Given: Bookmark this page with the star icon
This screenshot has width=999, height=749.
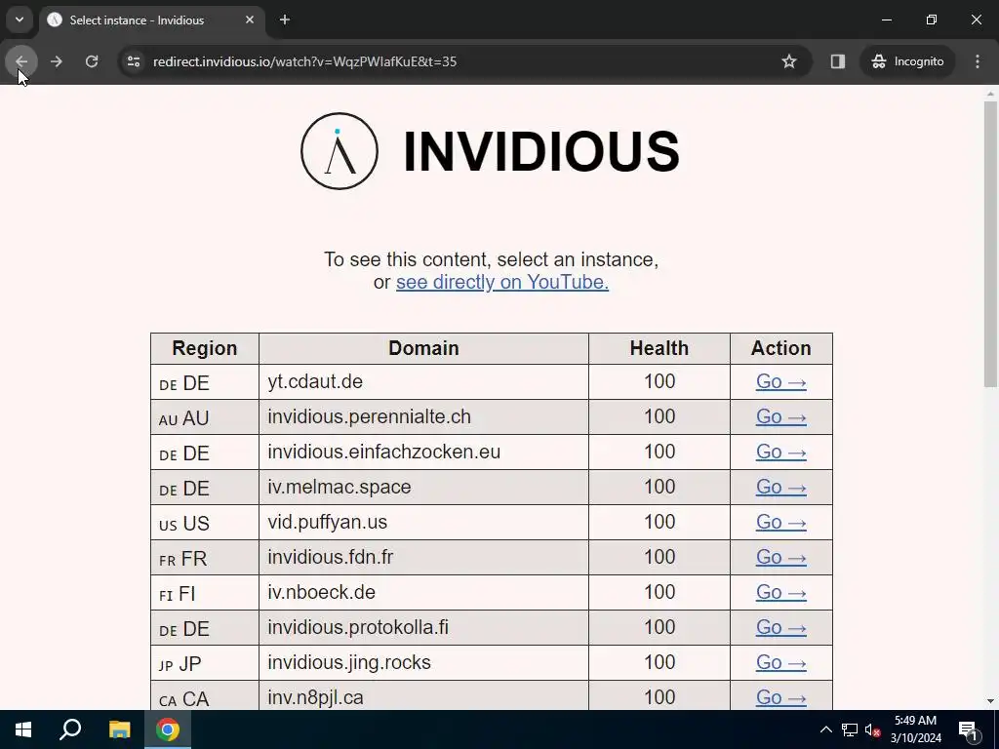Looking at the screenshot, I should tap(788, 61).
